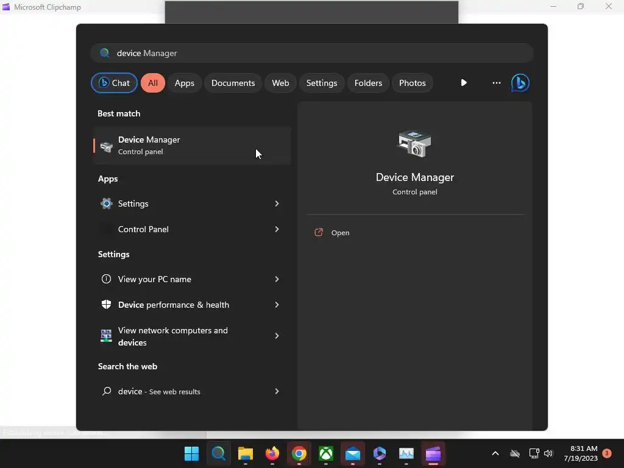Click the OneDrive cloud tray icon
The height and width of the screenshot is (468, 624).
515,453
